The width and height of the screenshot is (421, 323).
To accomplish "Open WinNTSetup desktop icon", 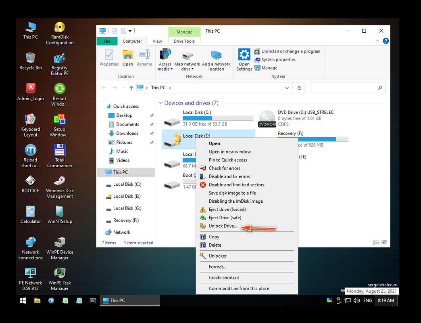I will (60, 215).
